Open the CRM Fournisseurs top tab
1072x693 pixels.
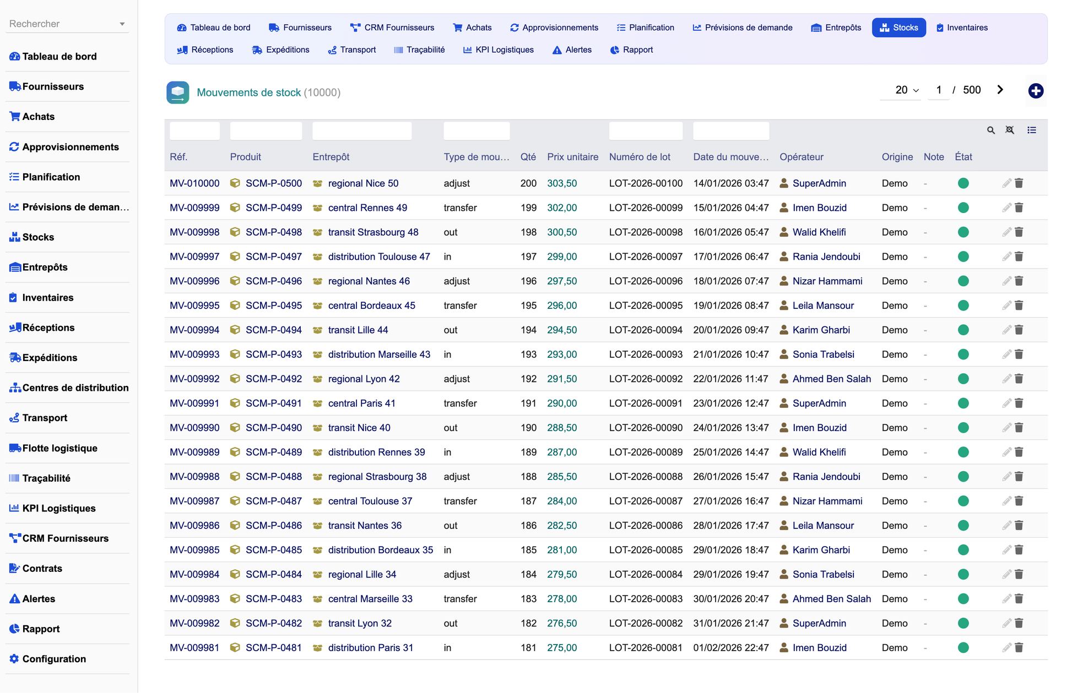pos(392,28)
